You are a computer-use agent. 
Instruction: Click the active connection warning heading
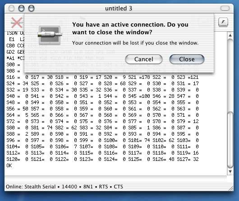pyautogui.click(x=130, y=28)
